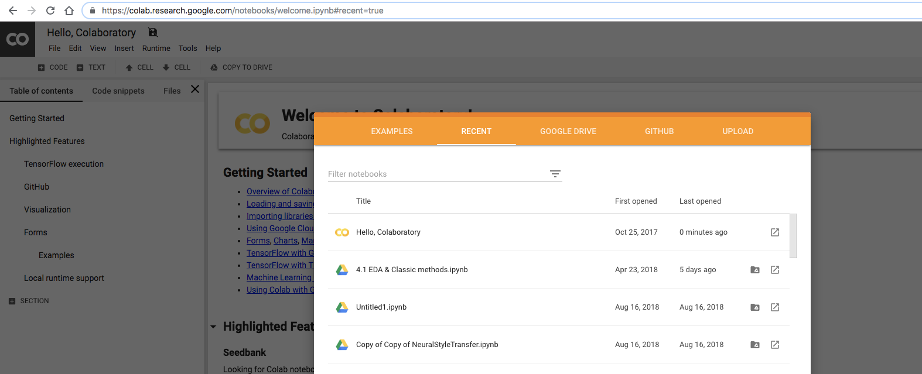Switch to Files sidebar tab
Screen dimensions: 922x374
point(172,91)
